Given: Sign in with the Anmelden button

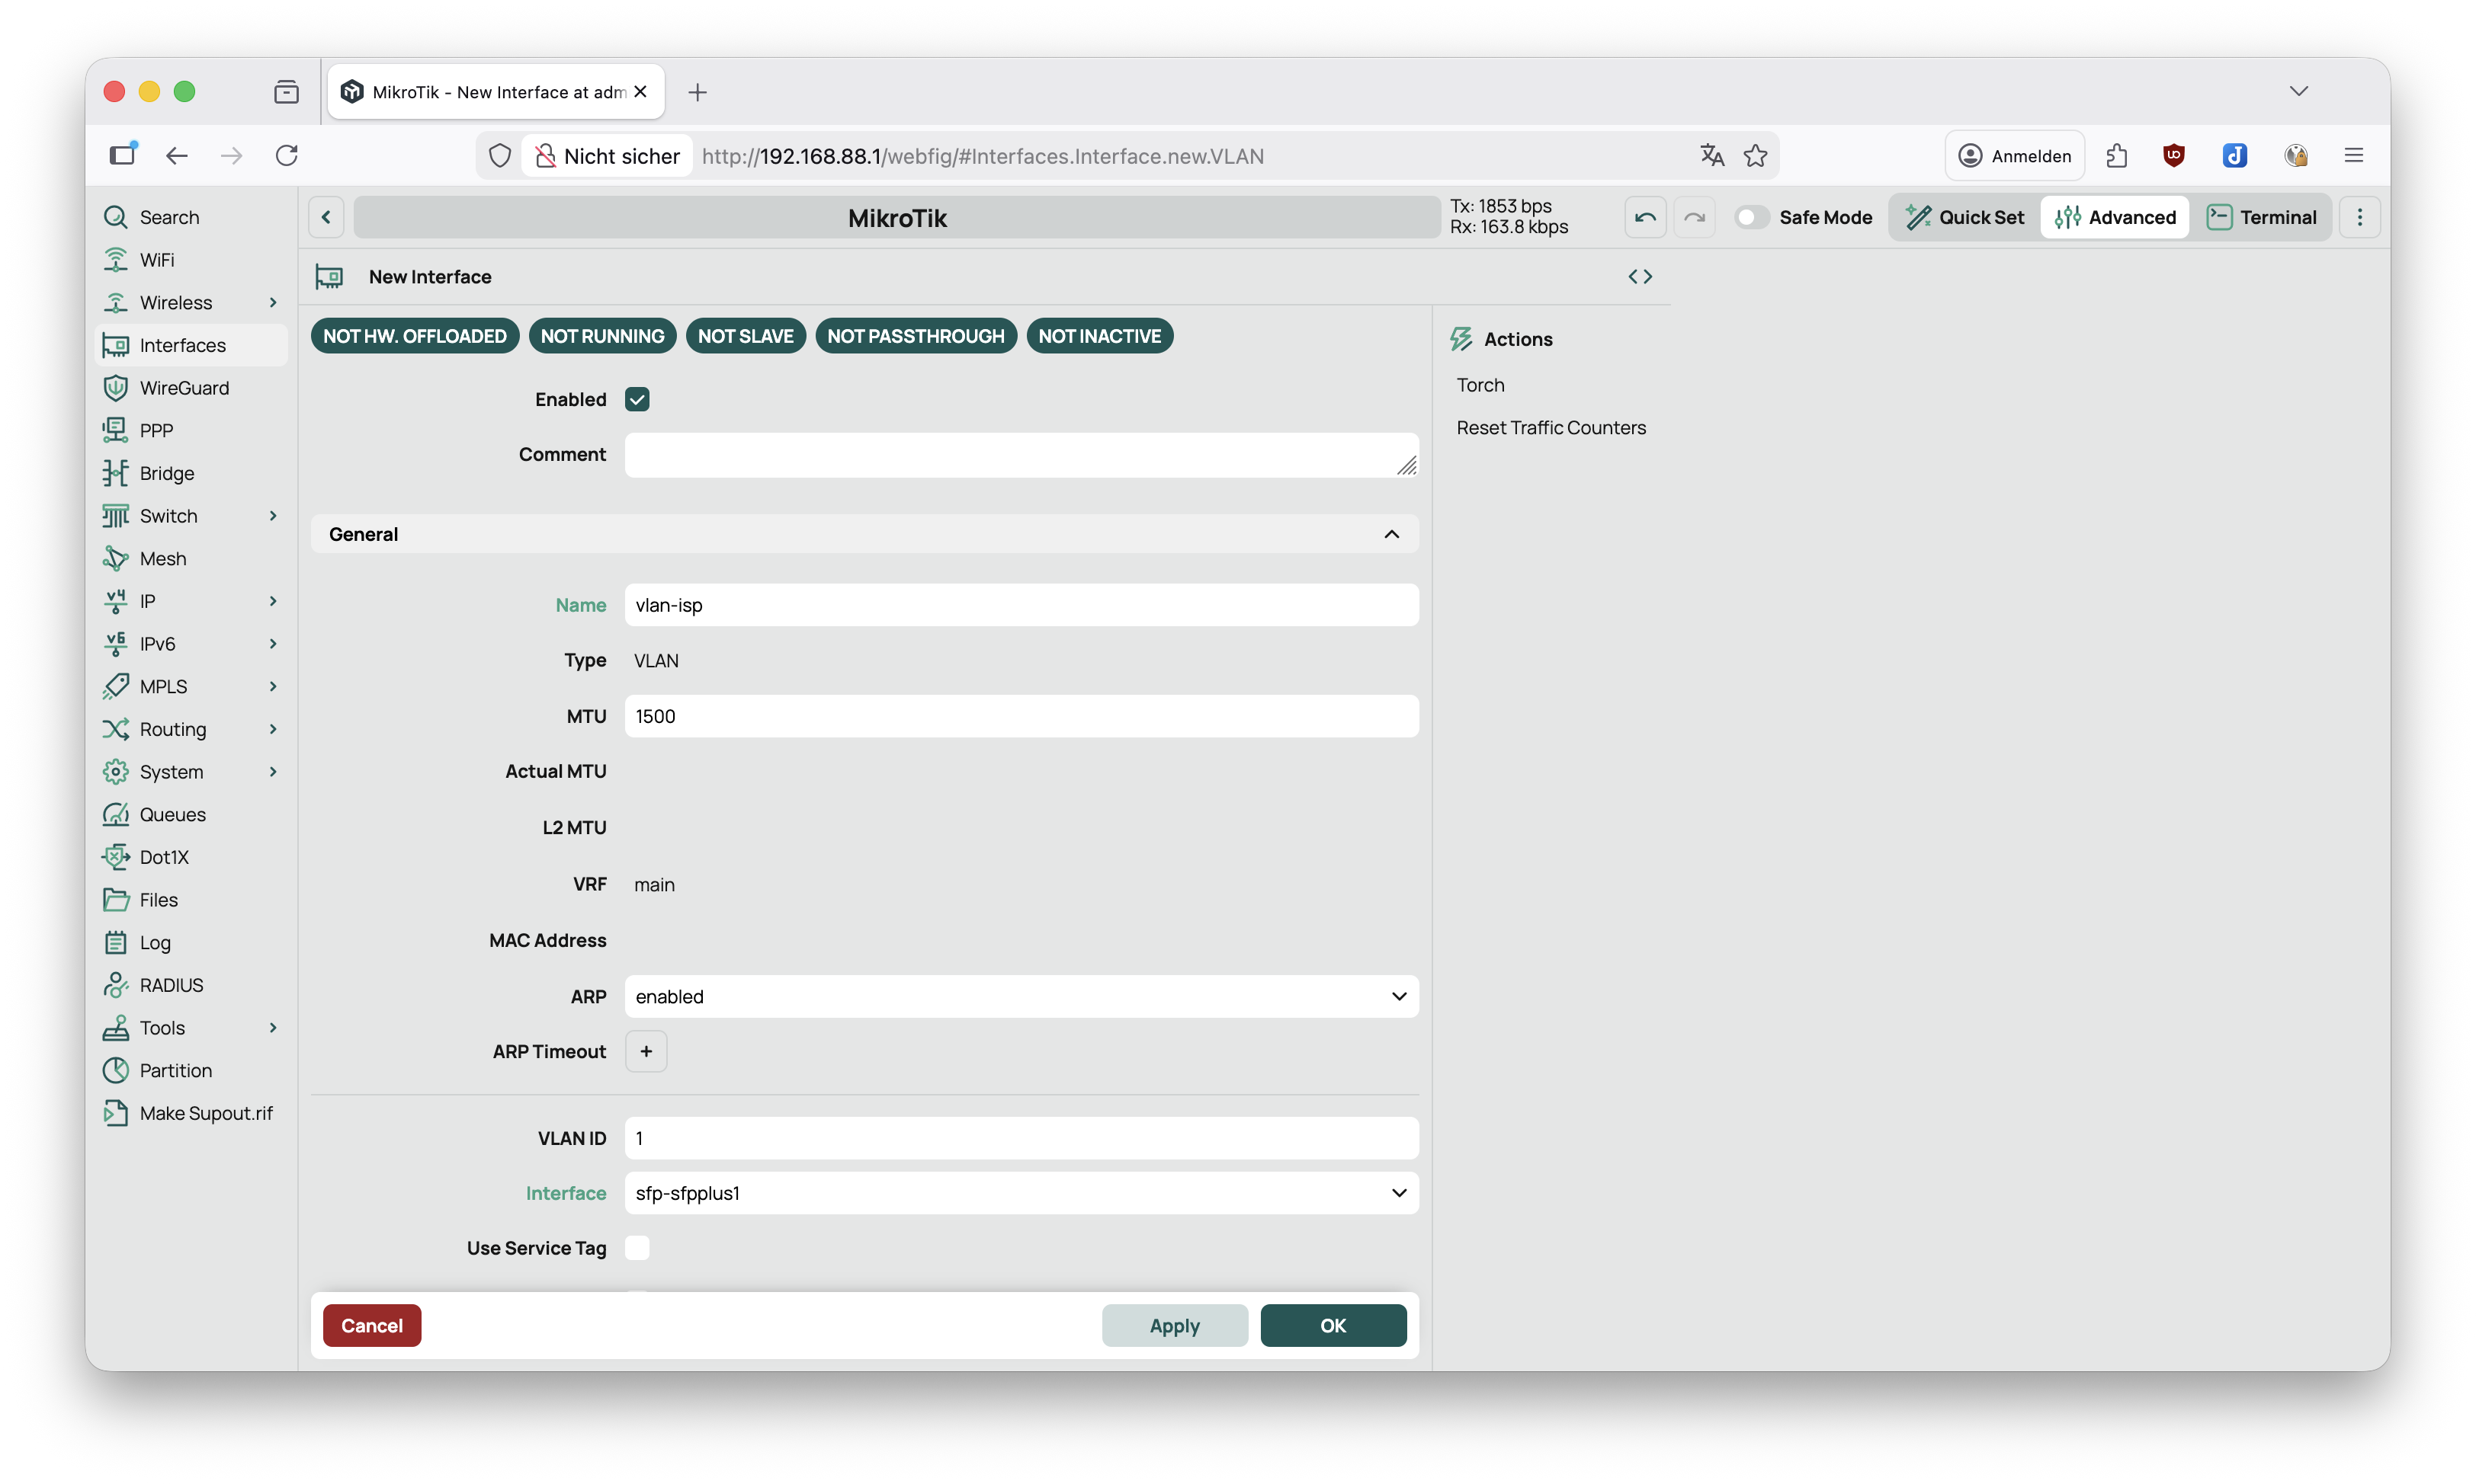Looking at the screenshot, I should point(2015,156).
